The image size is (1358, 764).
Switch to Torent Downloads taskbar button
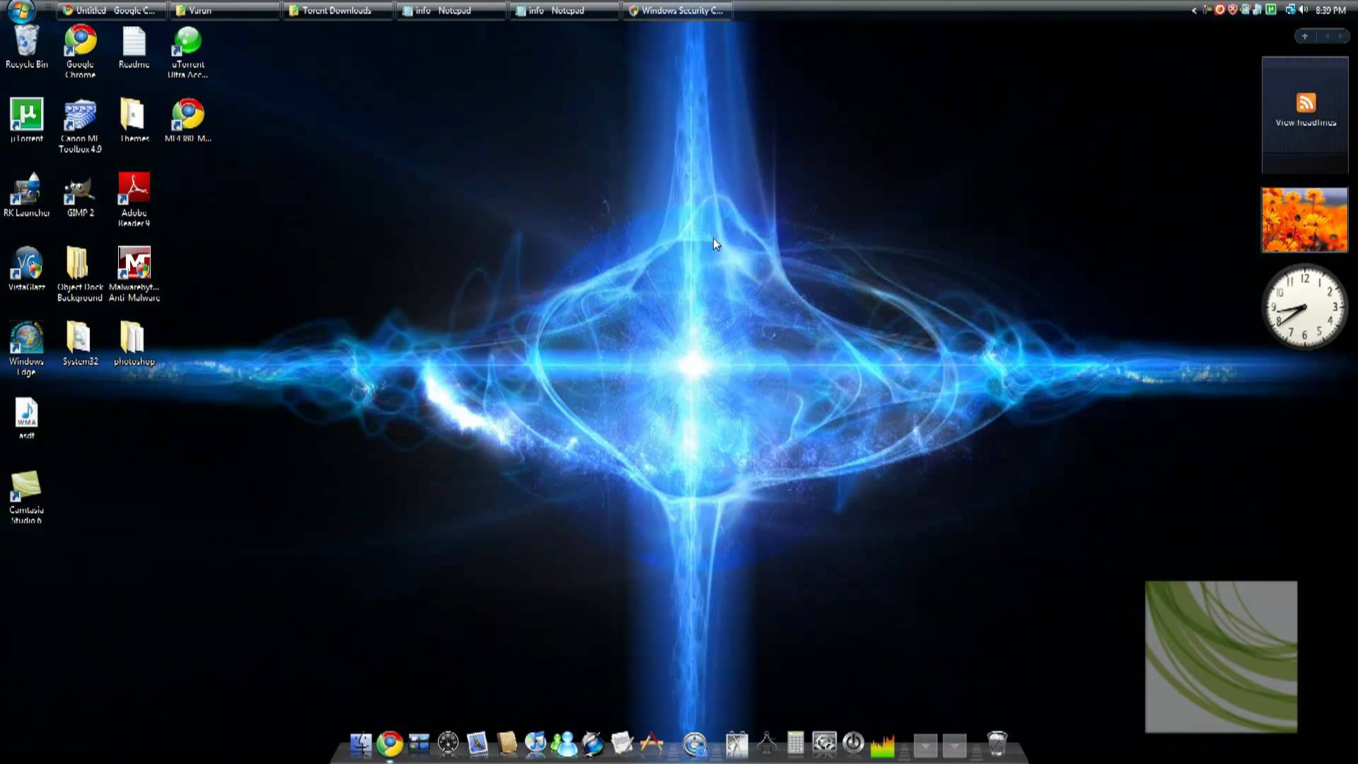pos(337,11)
